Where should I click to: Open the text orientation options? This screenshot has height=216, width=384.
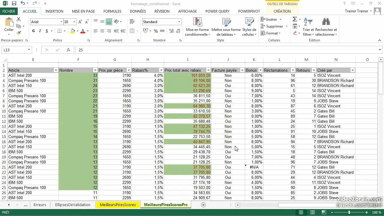coord(117,22)
